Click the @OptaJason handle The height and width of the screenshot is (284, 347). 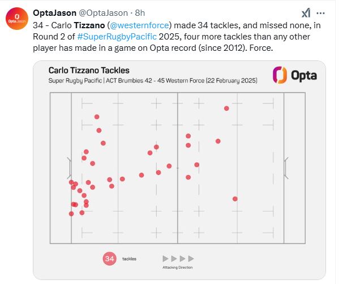[x=103, y=13]
